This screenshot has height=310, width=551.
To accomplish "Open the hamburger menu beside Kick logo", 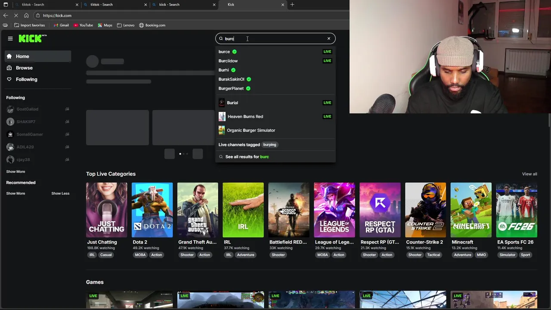I will click(10, 38).
